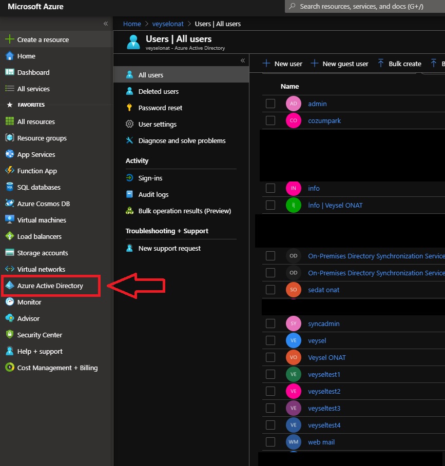
Task: Open the Dashboard icon in the sidebar
Action: [10, 72]
